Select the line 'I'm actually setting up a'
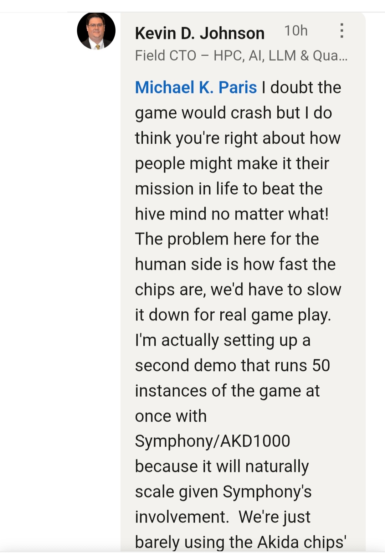The image size is (385, 556). coord(223,340)
